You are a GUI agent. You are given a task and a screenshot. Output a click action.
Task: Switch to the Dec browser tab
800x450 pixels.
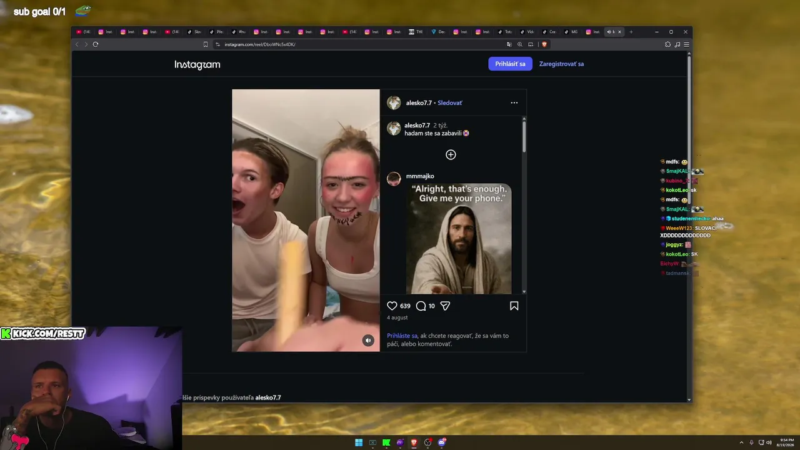pyautogui.click(x=439, y=32)
